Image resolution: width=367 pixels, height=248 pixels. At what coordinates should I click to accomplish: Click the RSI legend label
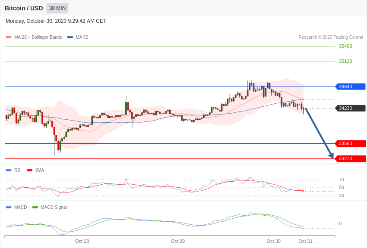[x=18, y=170]
